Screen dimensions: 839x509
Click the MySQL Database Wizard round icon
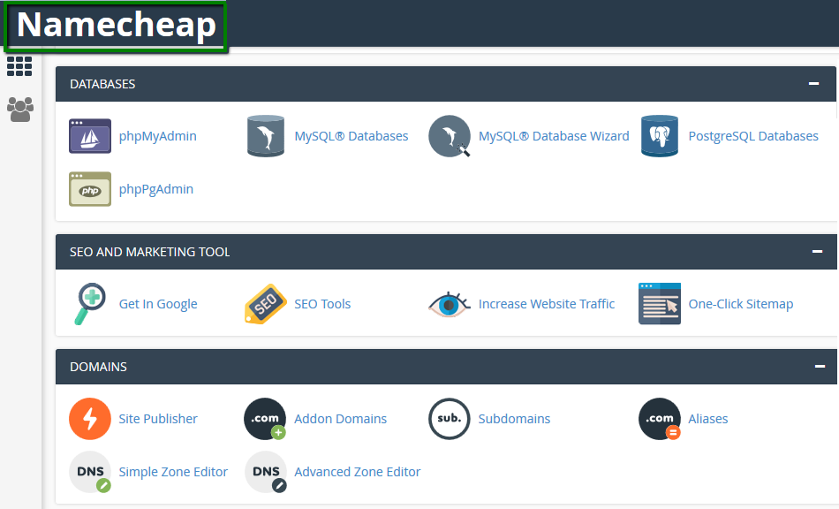click(450, 136)
